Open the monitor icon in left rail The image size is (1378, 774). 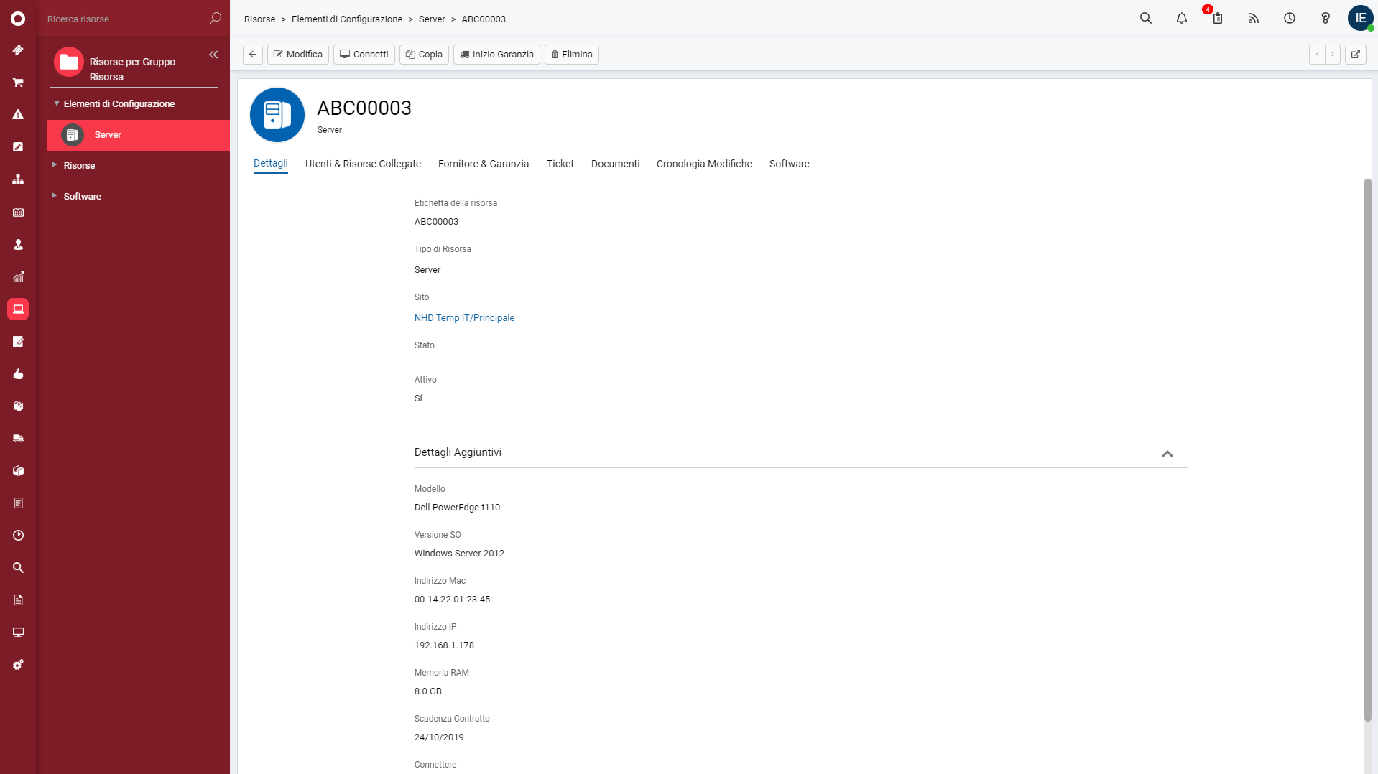pyautogui.click(x=18, y=633)
